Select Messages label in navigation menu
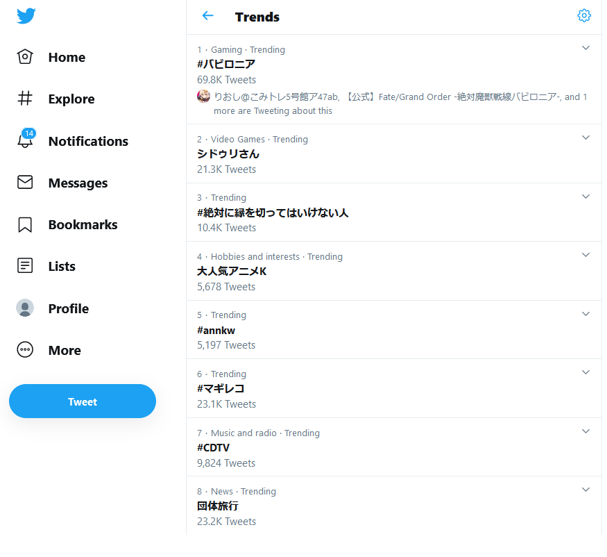Viewport: 607px width, 557px height. [78, 183]
